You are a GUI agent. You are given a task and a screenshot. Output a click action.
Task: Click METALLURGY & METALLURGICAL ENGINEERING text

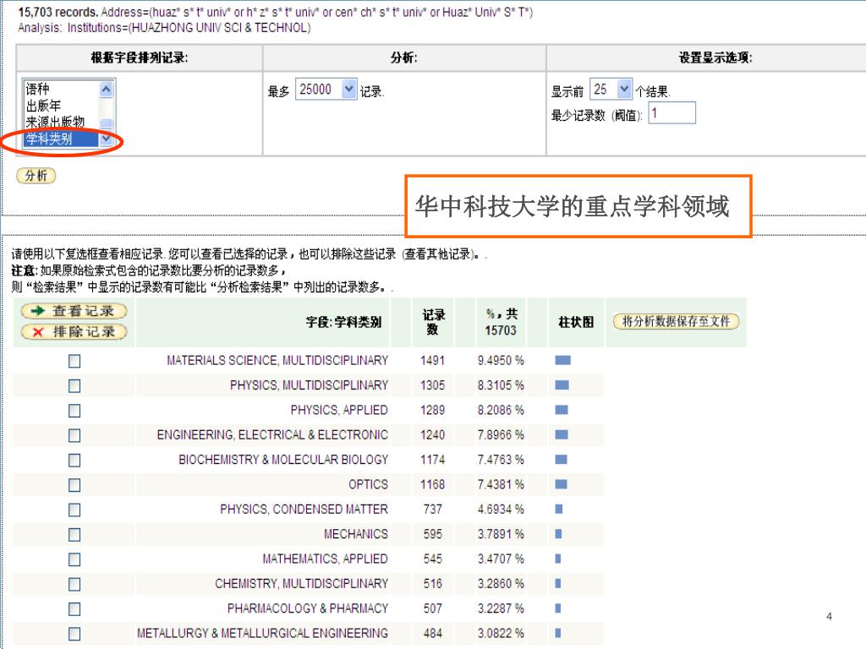262,634
